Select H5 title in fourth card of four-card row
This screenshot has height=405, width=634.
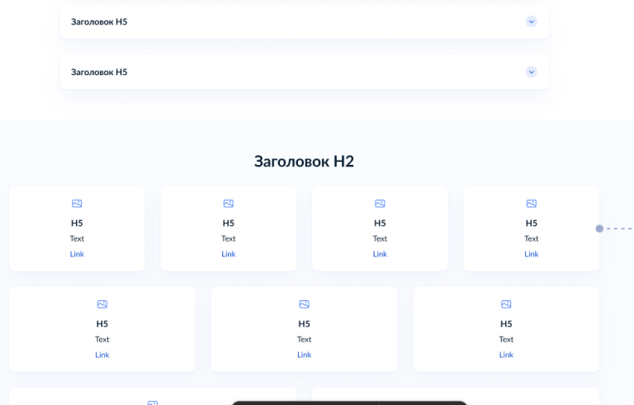coord(532,223)
